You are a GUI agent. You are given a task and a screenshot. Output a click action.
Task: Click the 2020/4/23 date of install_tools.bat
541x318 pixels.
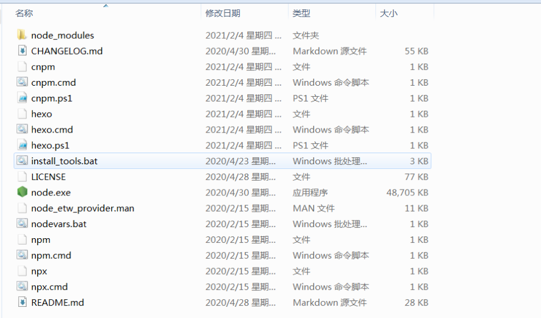click(x=240, y=161)
